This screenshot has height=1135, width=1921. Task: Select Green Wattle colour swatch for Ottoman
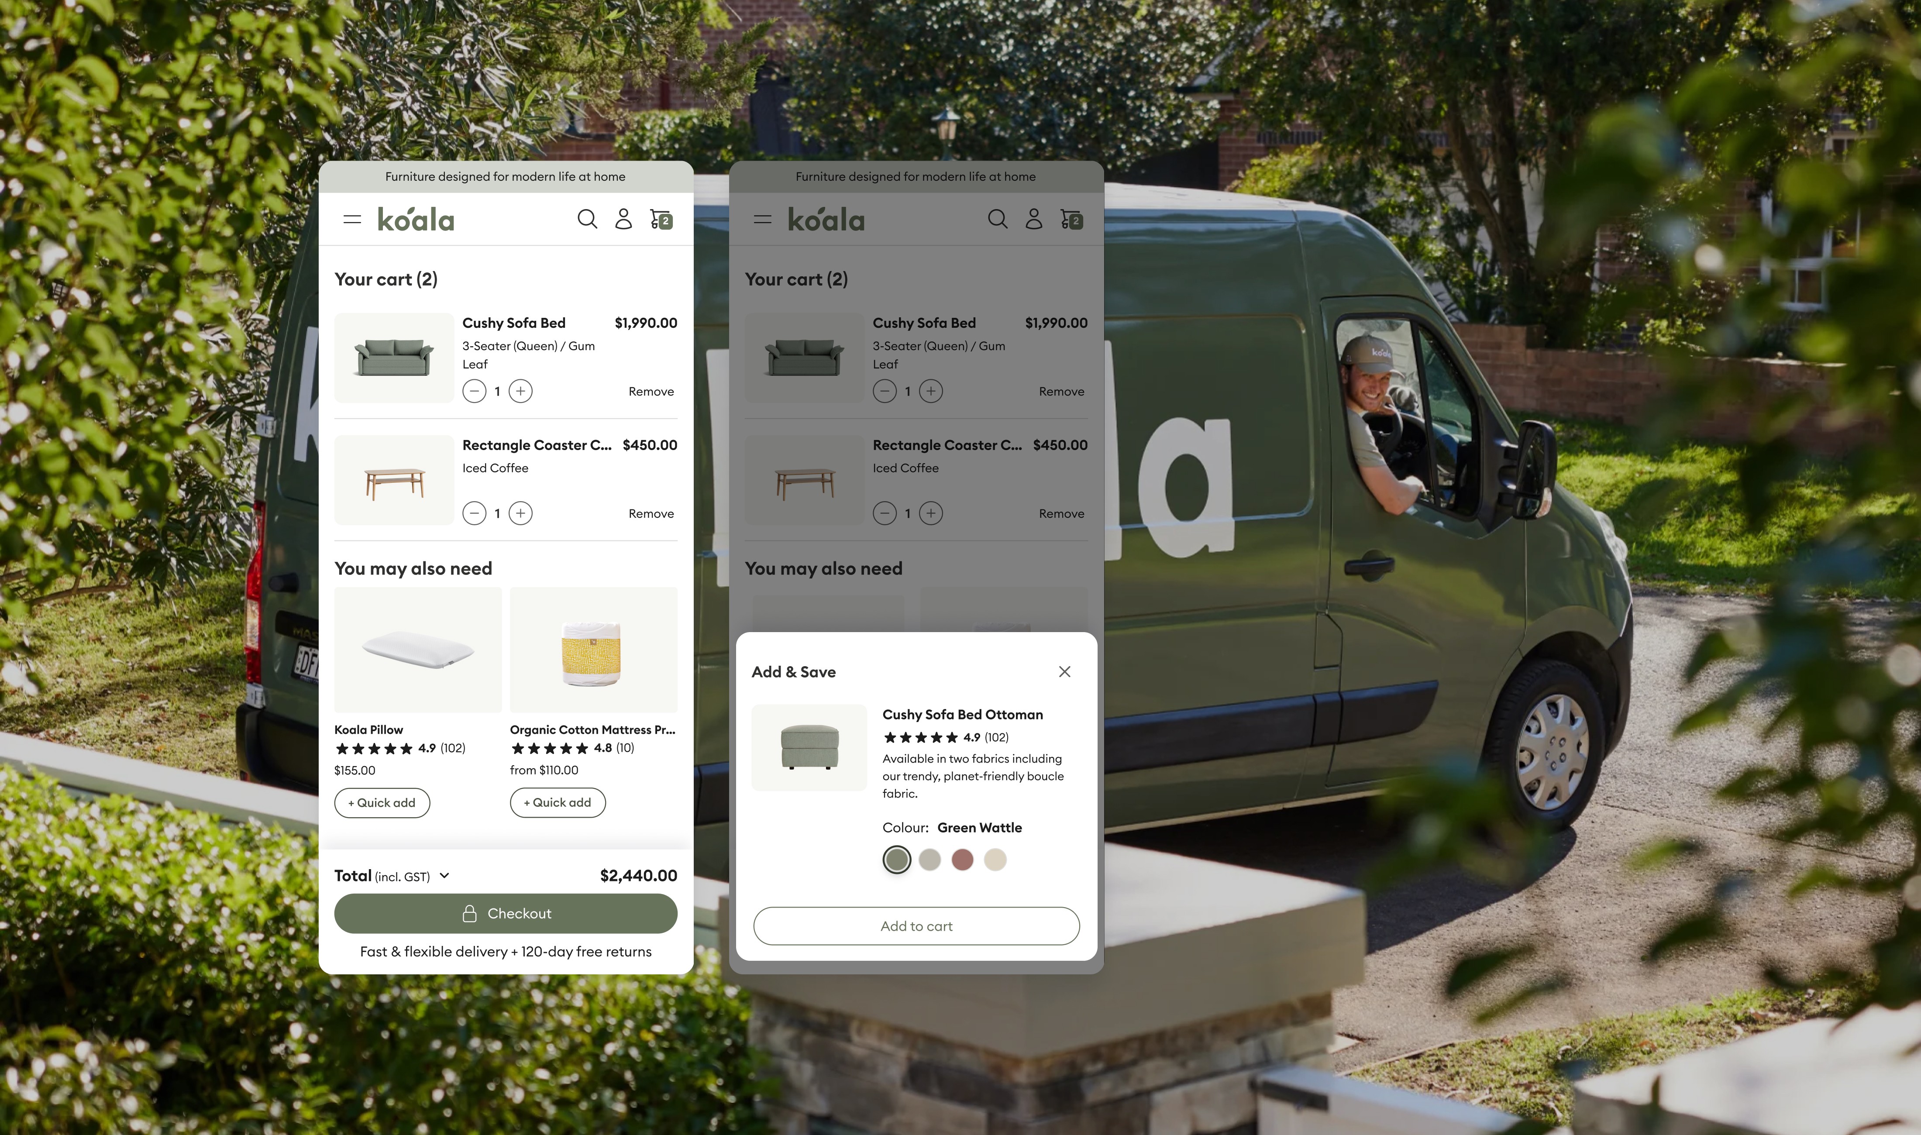pyautogui.click(x=895, y=860)
